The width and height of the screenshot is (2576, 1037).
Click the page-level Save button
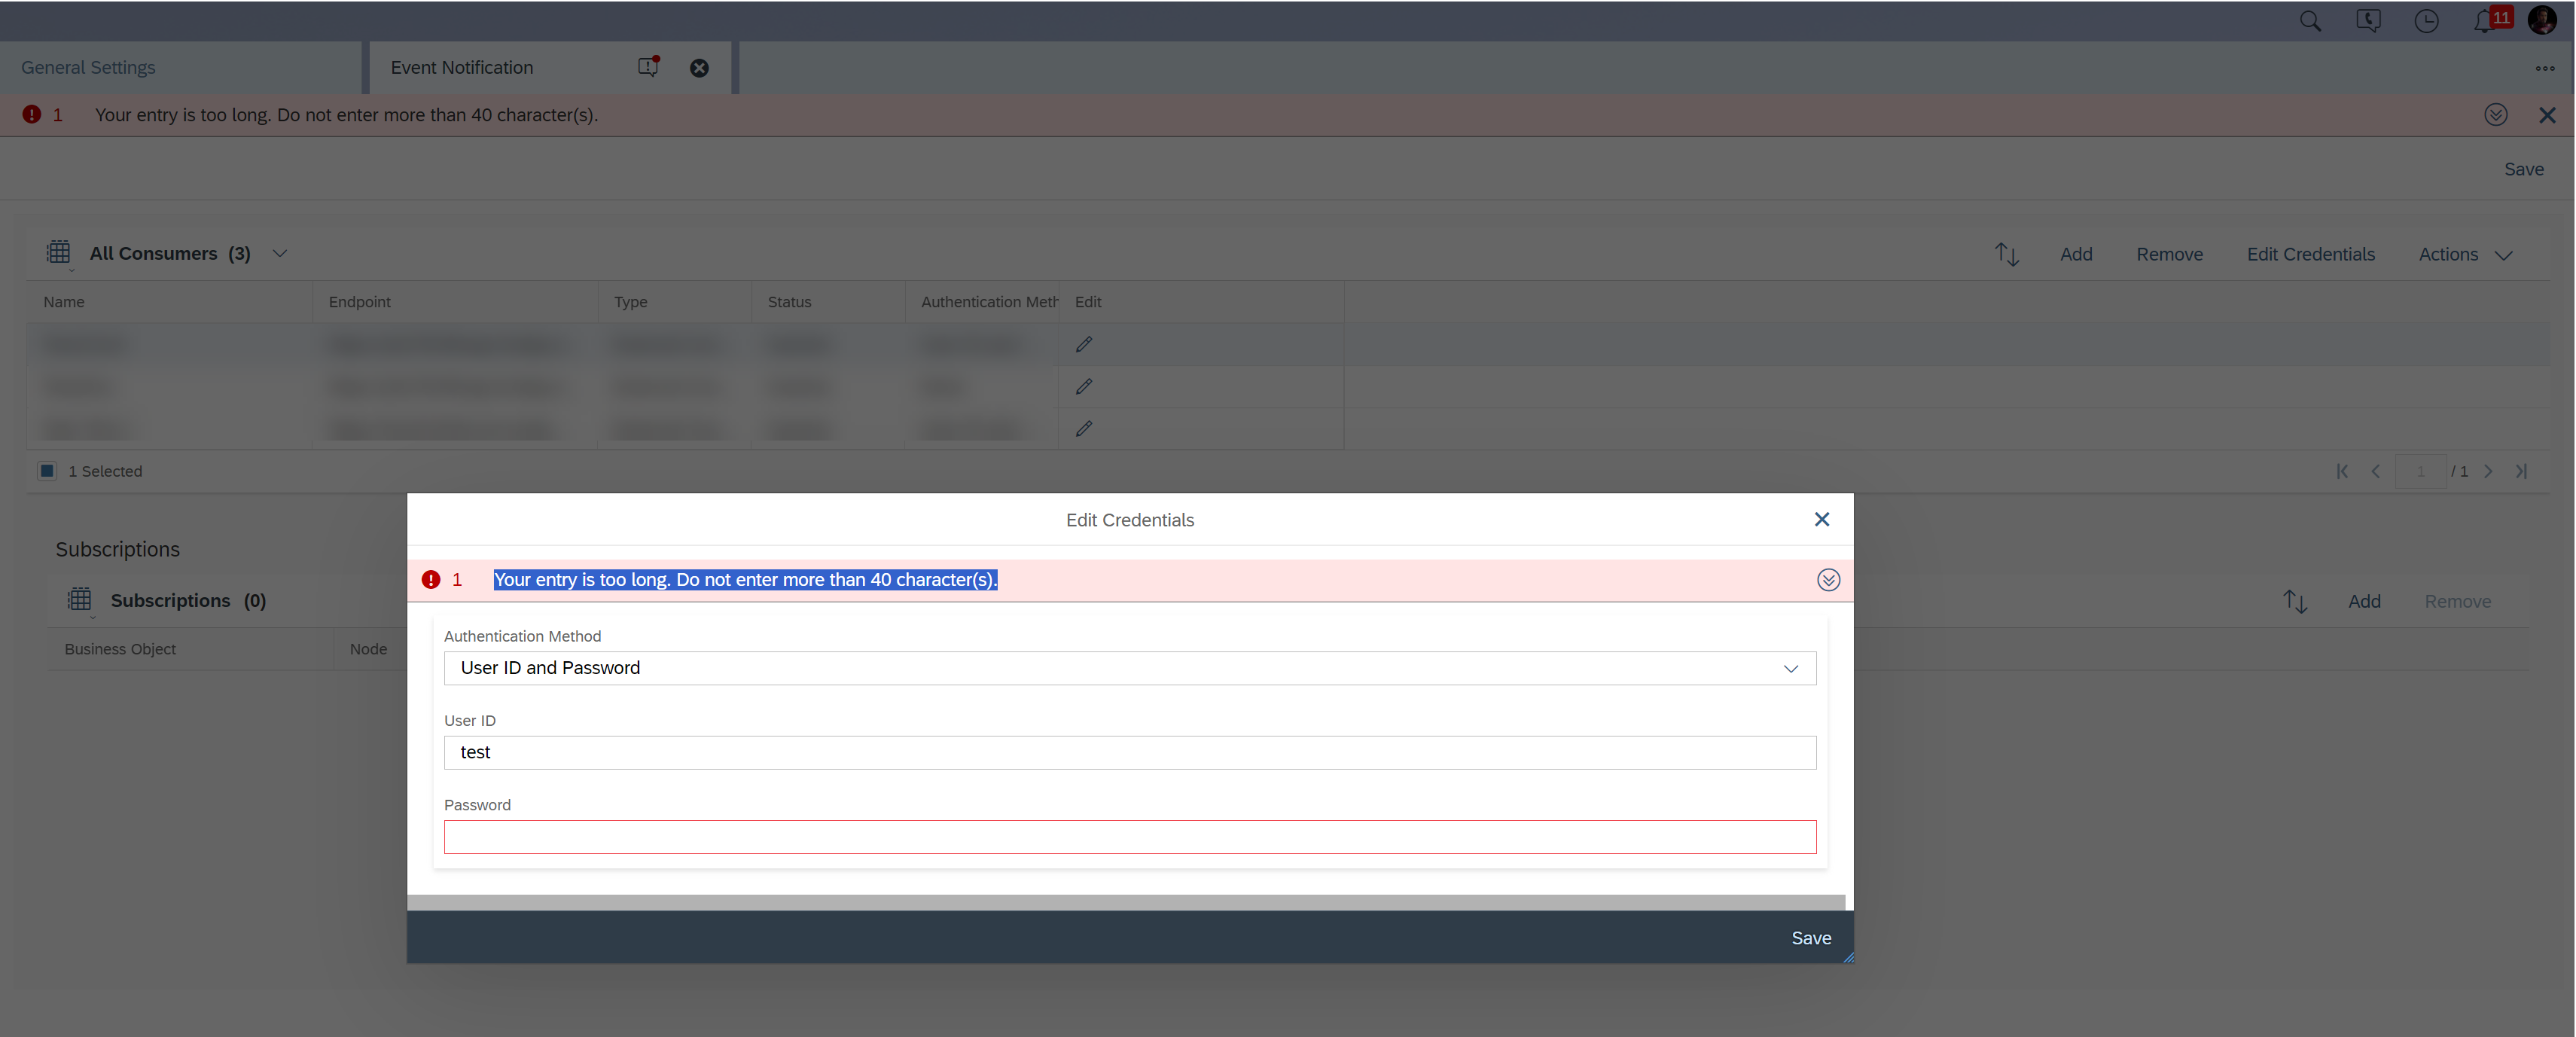2523,170
